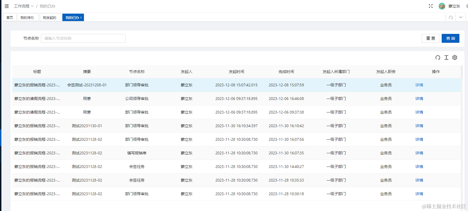Viewport: 468px width, 211px height.
Task: Click start time 2023-11-30 16:10:34.597
Action: [236, 126]
